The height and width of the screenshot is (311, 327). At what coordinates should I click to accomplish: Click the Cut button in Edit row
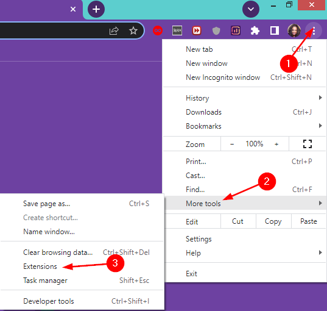pyautogui.click(x=238, y=221)
